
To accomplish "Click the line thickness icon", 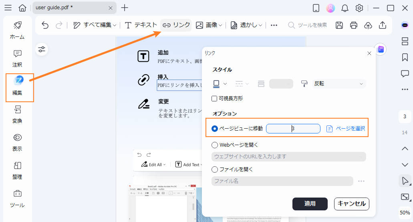I will click(261, 84).
